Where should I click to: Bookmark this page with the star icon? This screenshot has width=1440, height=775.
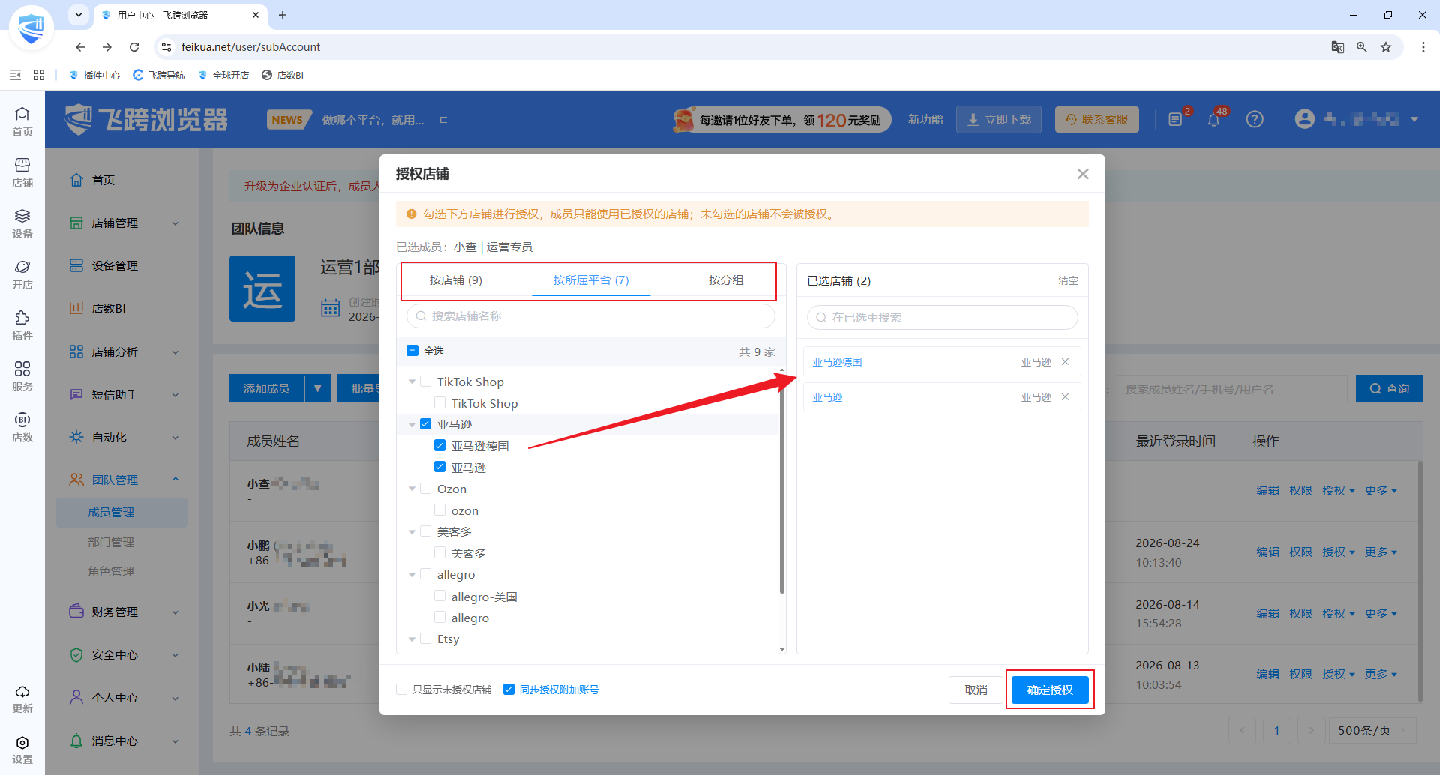point(1386,47)
